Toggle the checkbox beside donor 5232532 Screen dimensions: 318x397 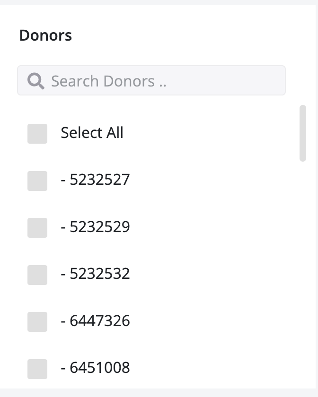click(x=37, y=275)
